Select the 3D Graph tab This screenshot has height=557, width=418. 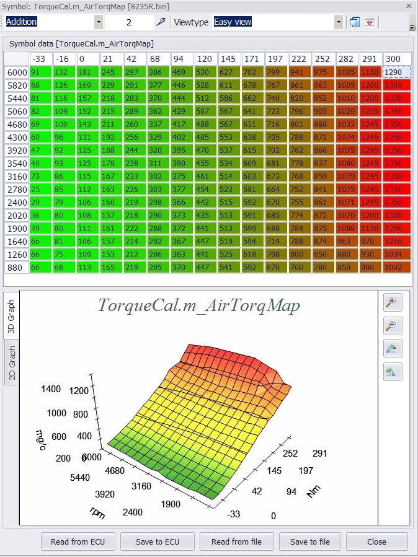[11, 317]
